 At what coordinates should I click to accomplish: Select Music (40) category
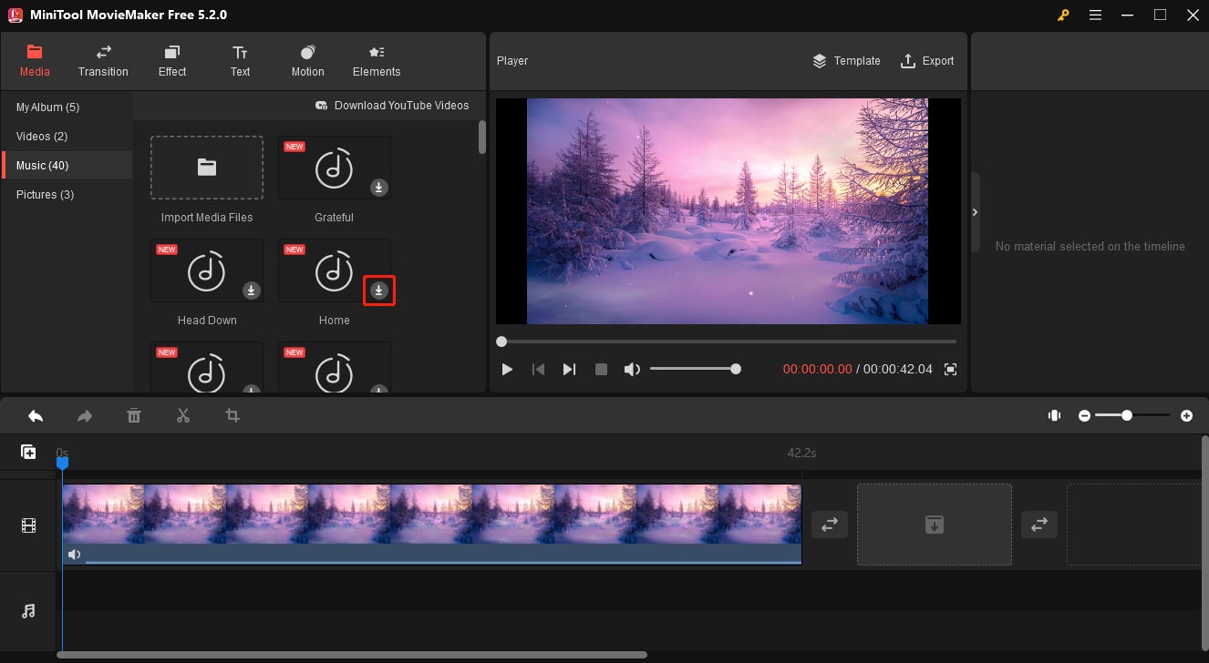click(67, 166)
